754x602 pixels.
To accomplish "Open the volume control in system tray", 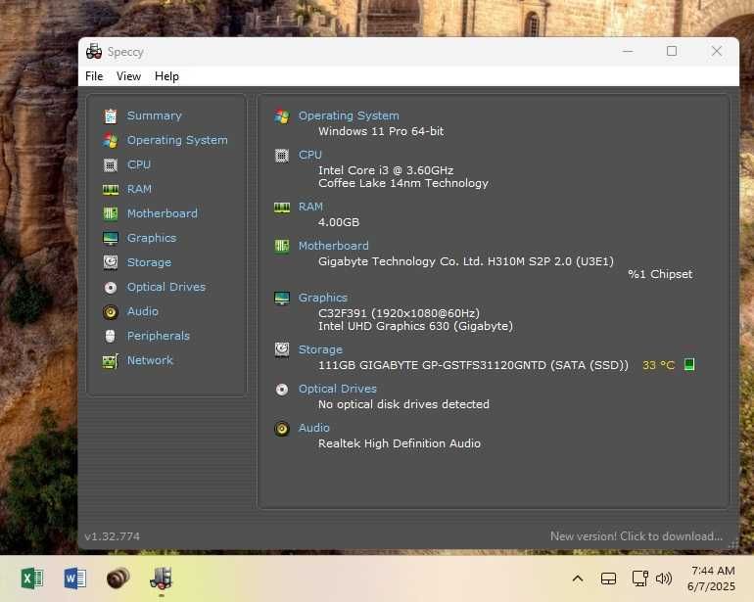I will click(664, 579).
